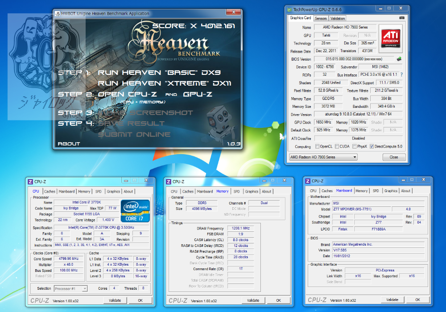Click the HWBOT Heaven title bar icon
The height and width of the screenshot is (312, 446).
pyautogui.click(x=58, y=14)
